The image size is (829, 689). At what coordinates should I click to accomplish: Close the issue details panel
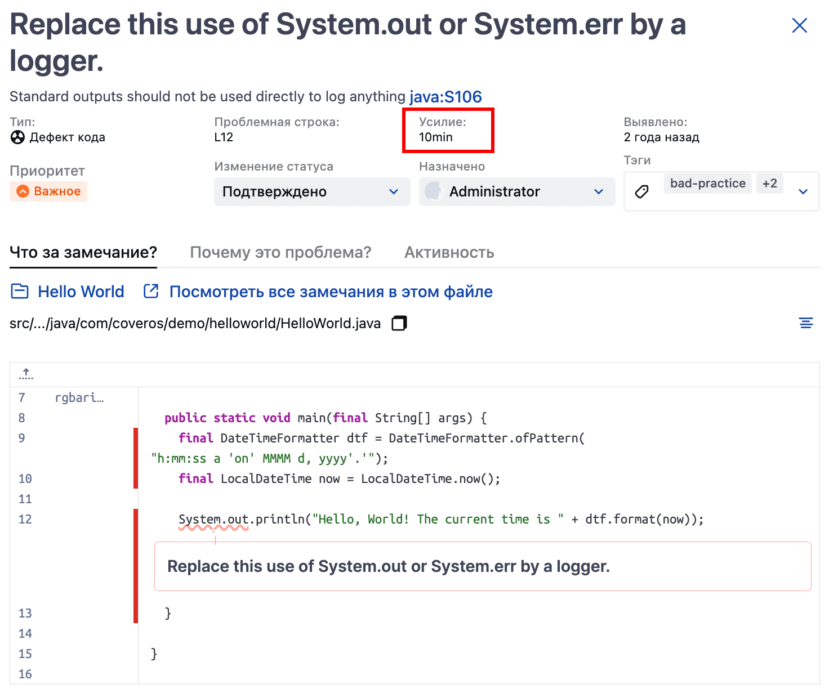click(x=799, y=25)
